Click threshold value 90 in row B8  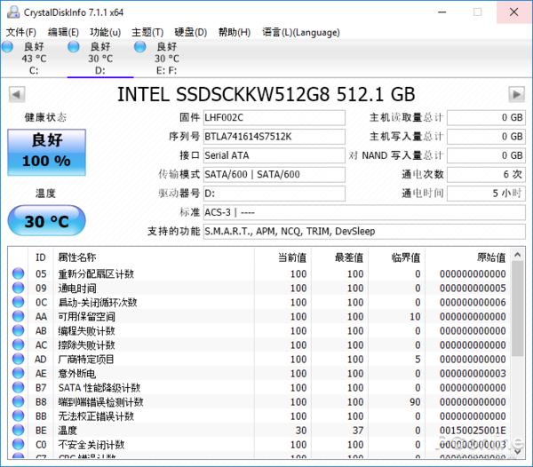click(415, 402)
